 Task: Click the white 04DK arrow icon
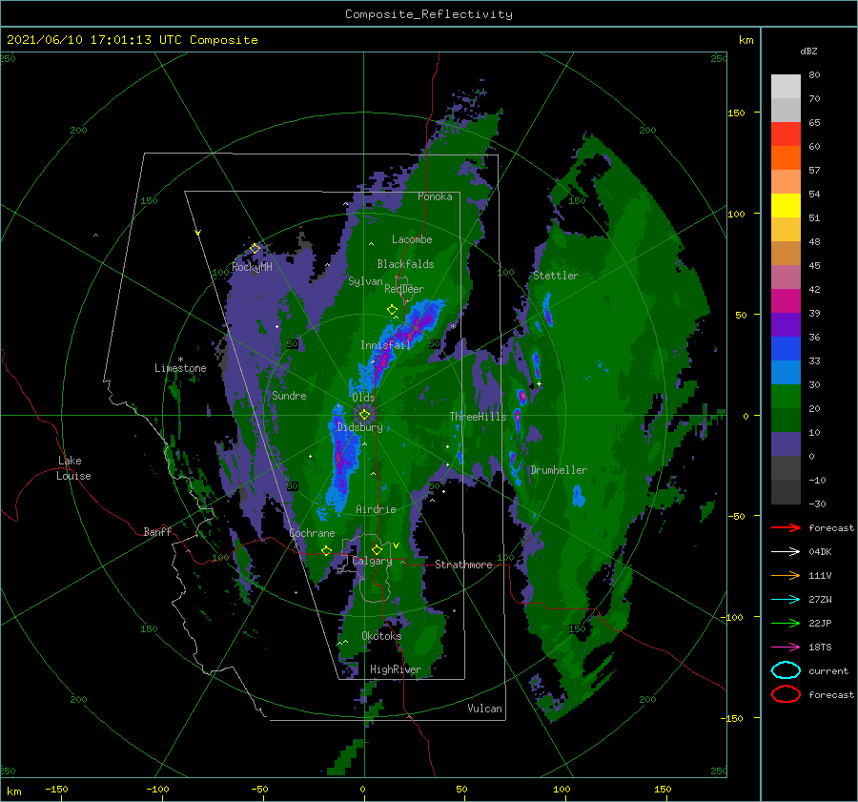pos(786,552)
